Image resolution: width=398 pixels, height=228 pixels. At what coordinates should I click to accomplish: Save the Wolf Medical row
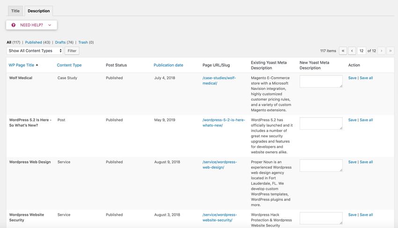(352, 78)
